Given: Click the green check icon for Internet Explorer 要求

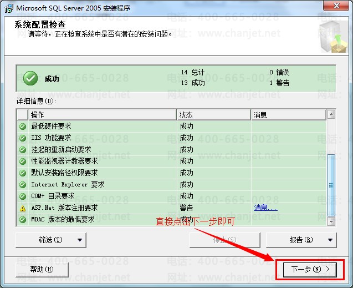Looking at the screenshot, I should [23, 185].
